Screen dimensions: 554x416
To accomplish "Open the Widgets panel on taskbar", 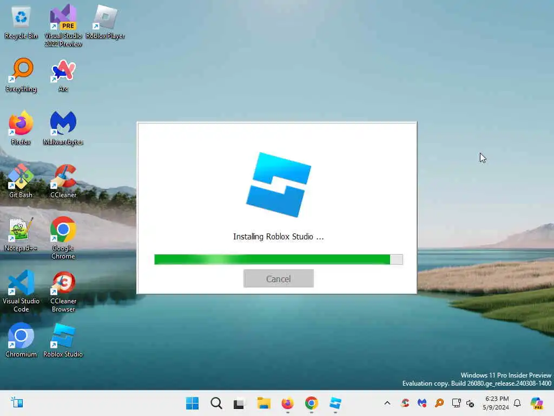I will click(x=17, y=402).
